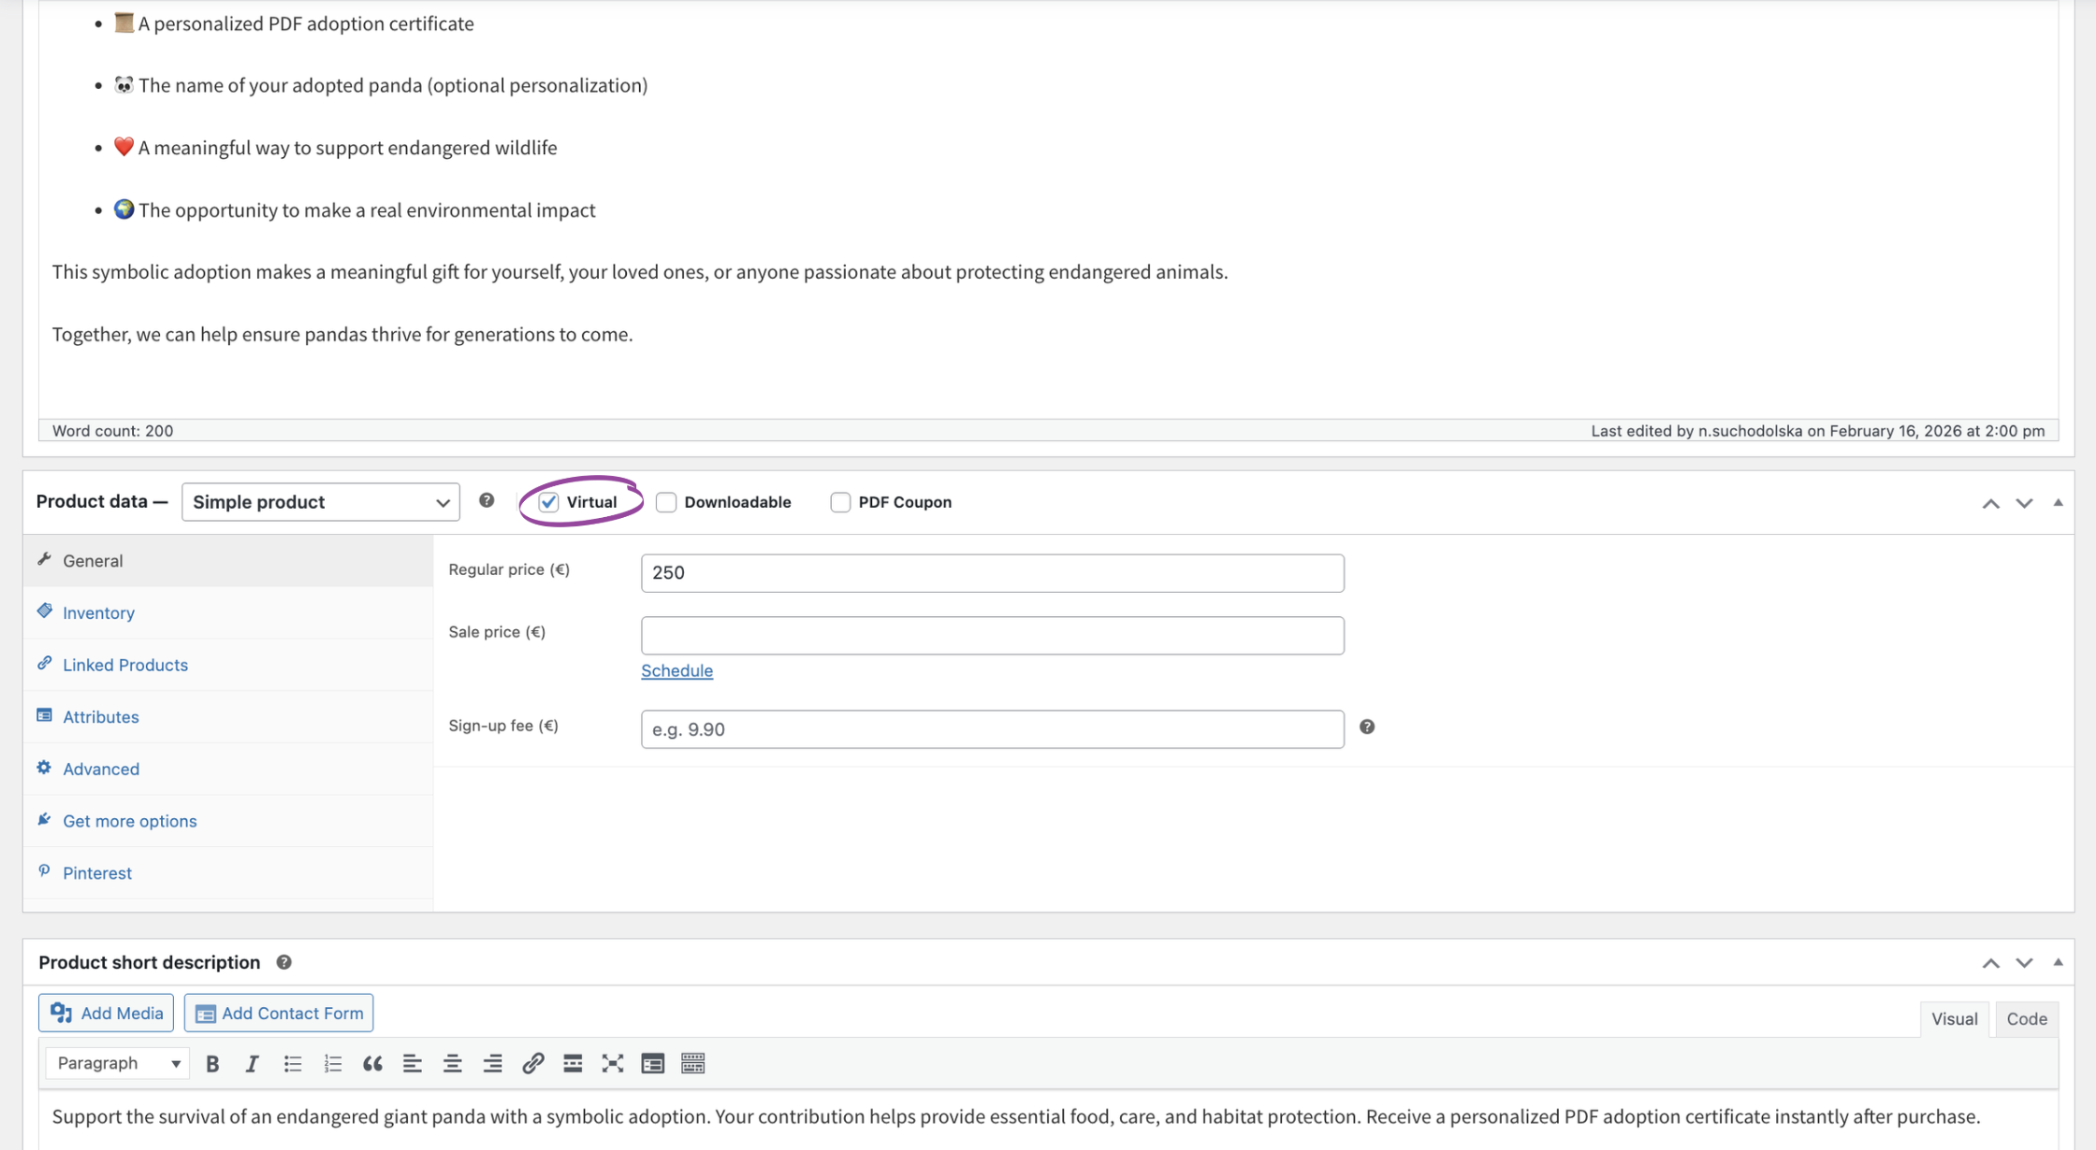
Task: Align the short description text center
Action: click(x=452, y=1063)
